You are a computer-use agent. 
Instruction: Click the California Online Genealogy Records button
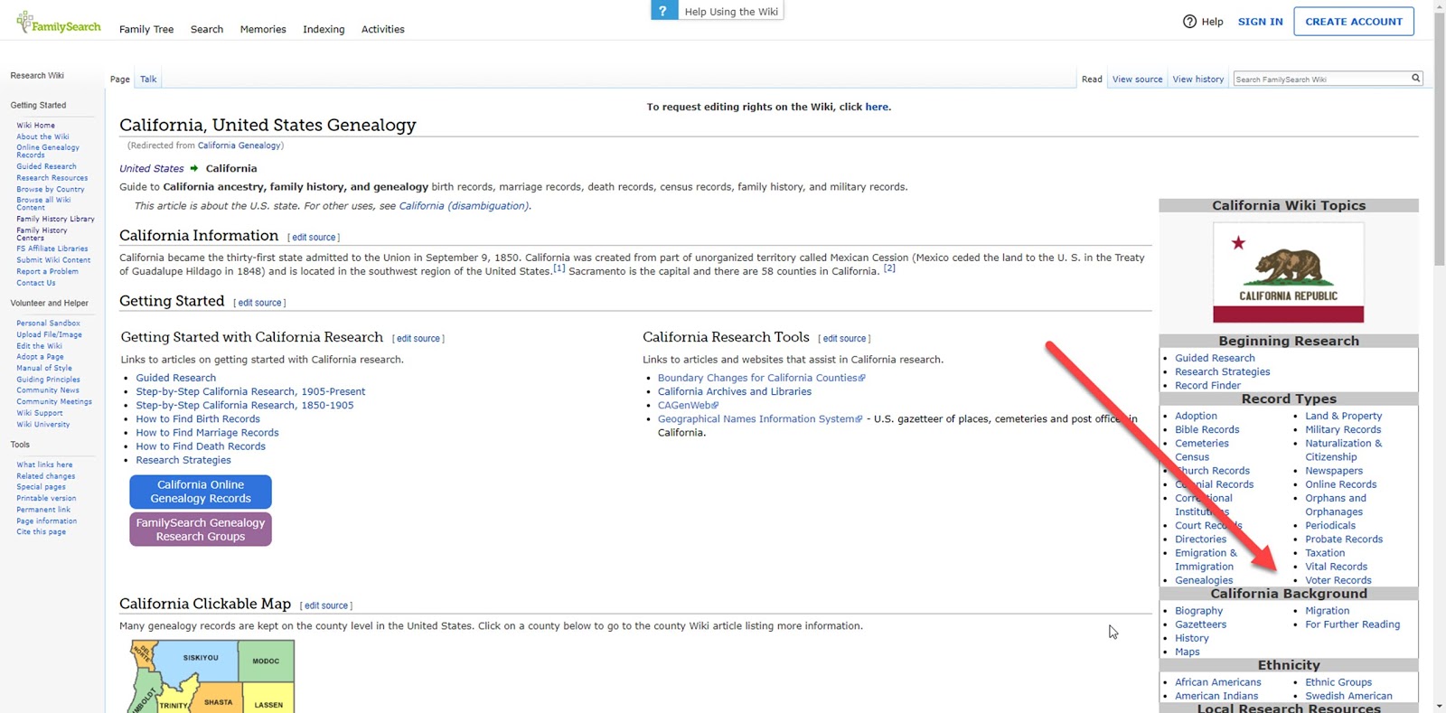point(201,492)
